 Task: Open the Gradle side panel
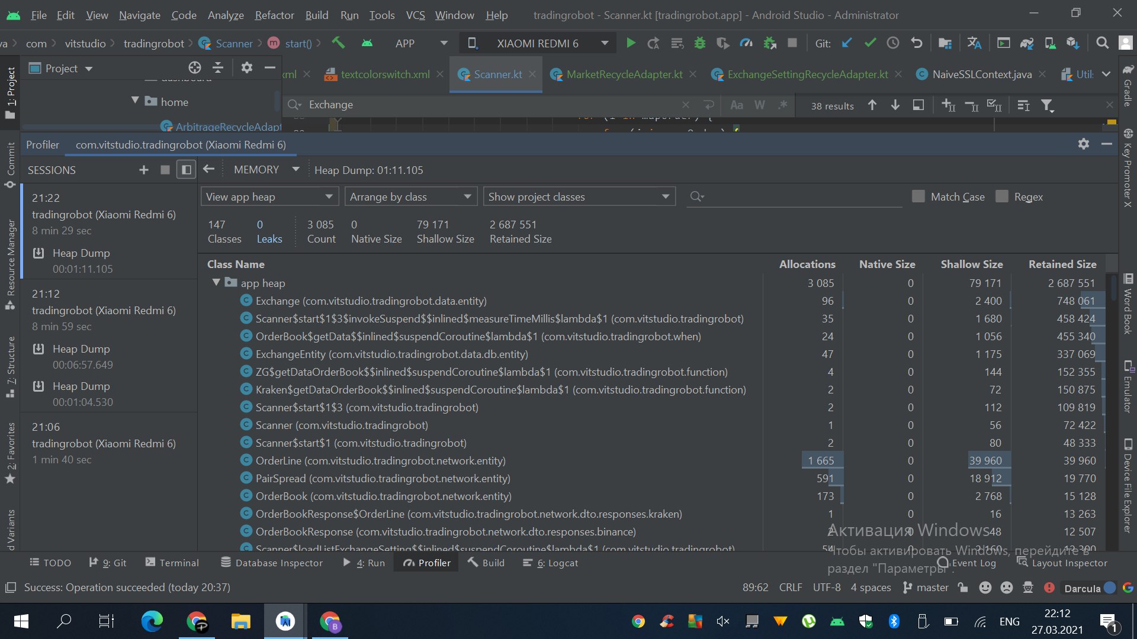tap(1128, 85)
